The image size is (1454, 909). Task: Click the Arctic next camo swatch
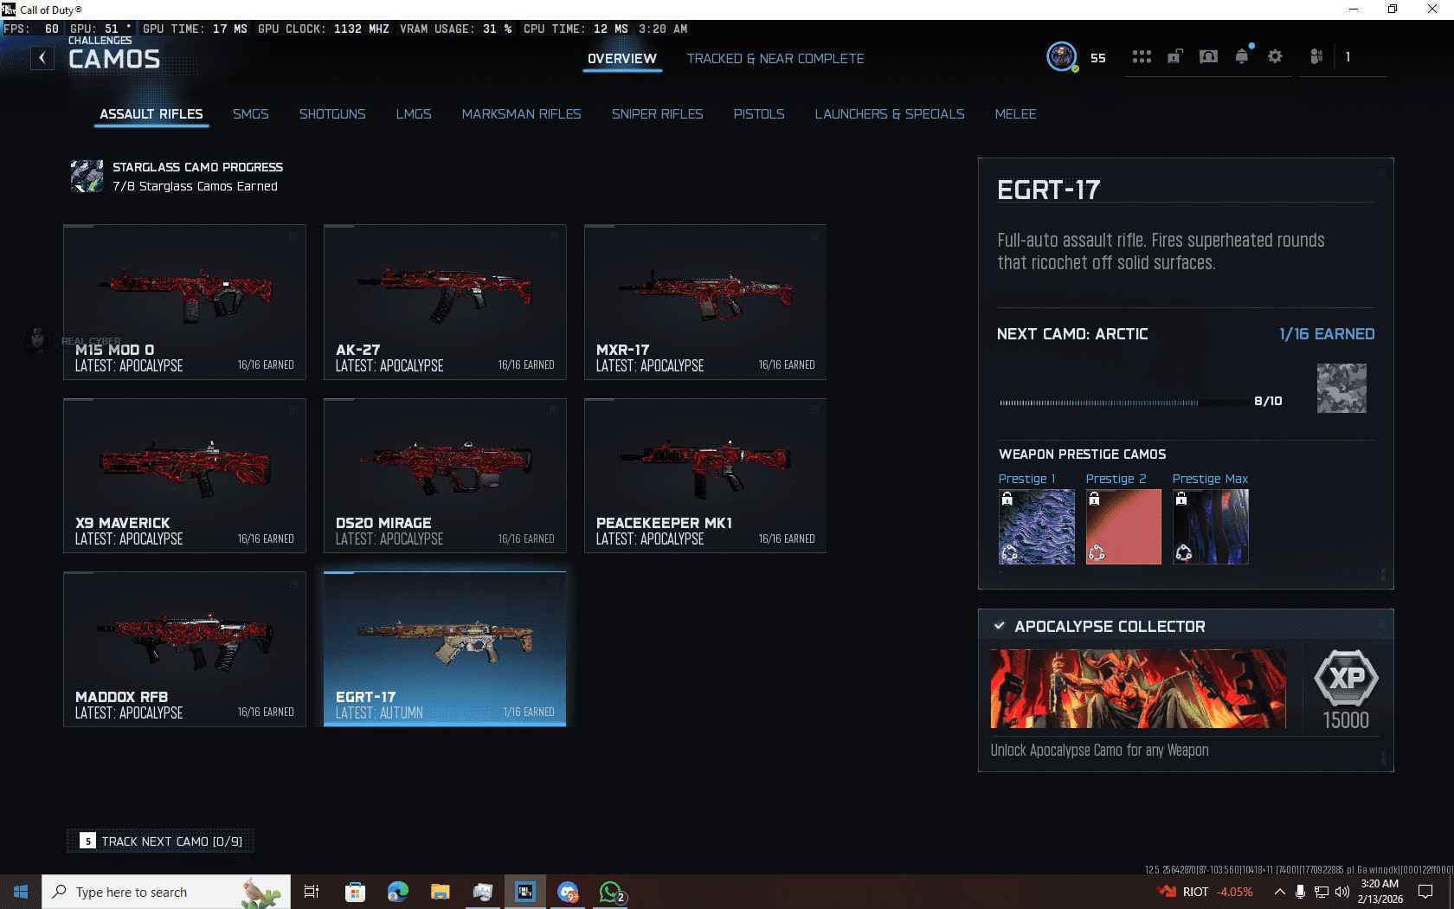tap(1341, 388)
